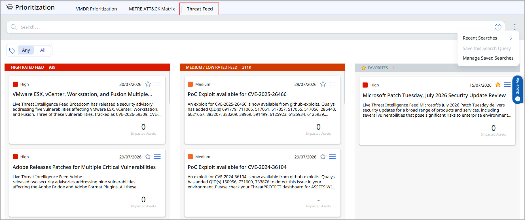Viewport: 525px width, 220px height.
Task: Click the Search input field
Action: click(255, 27)
